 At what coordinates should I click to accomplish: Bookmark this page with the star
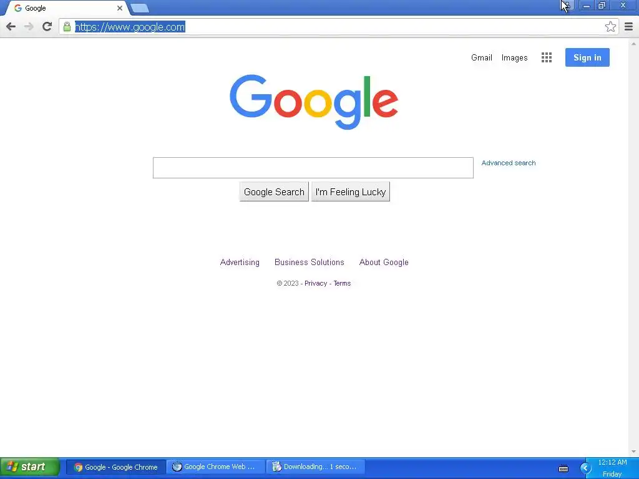[x=610, y=27]
